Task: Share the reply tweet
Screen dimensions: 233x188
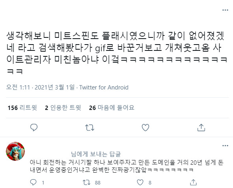Action: coord(193,182)
